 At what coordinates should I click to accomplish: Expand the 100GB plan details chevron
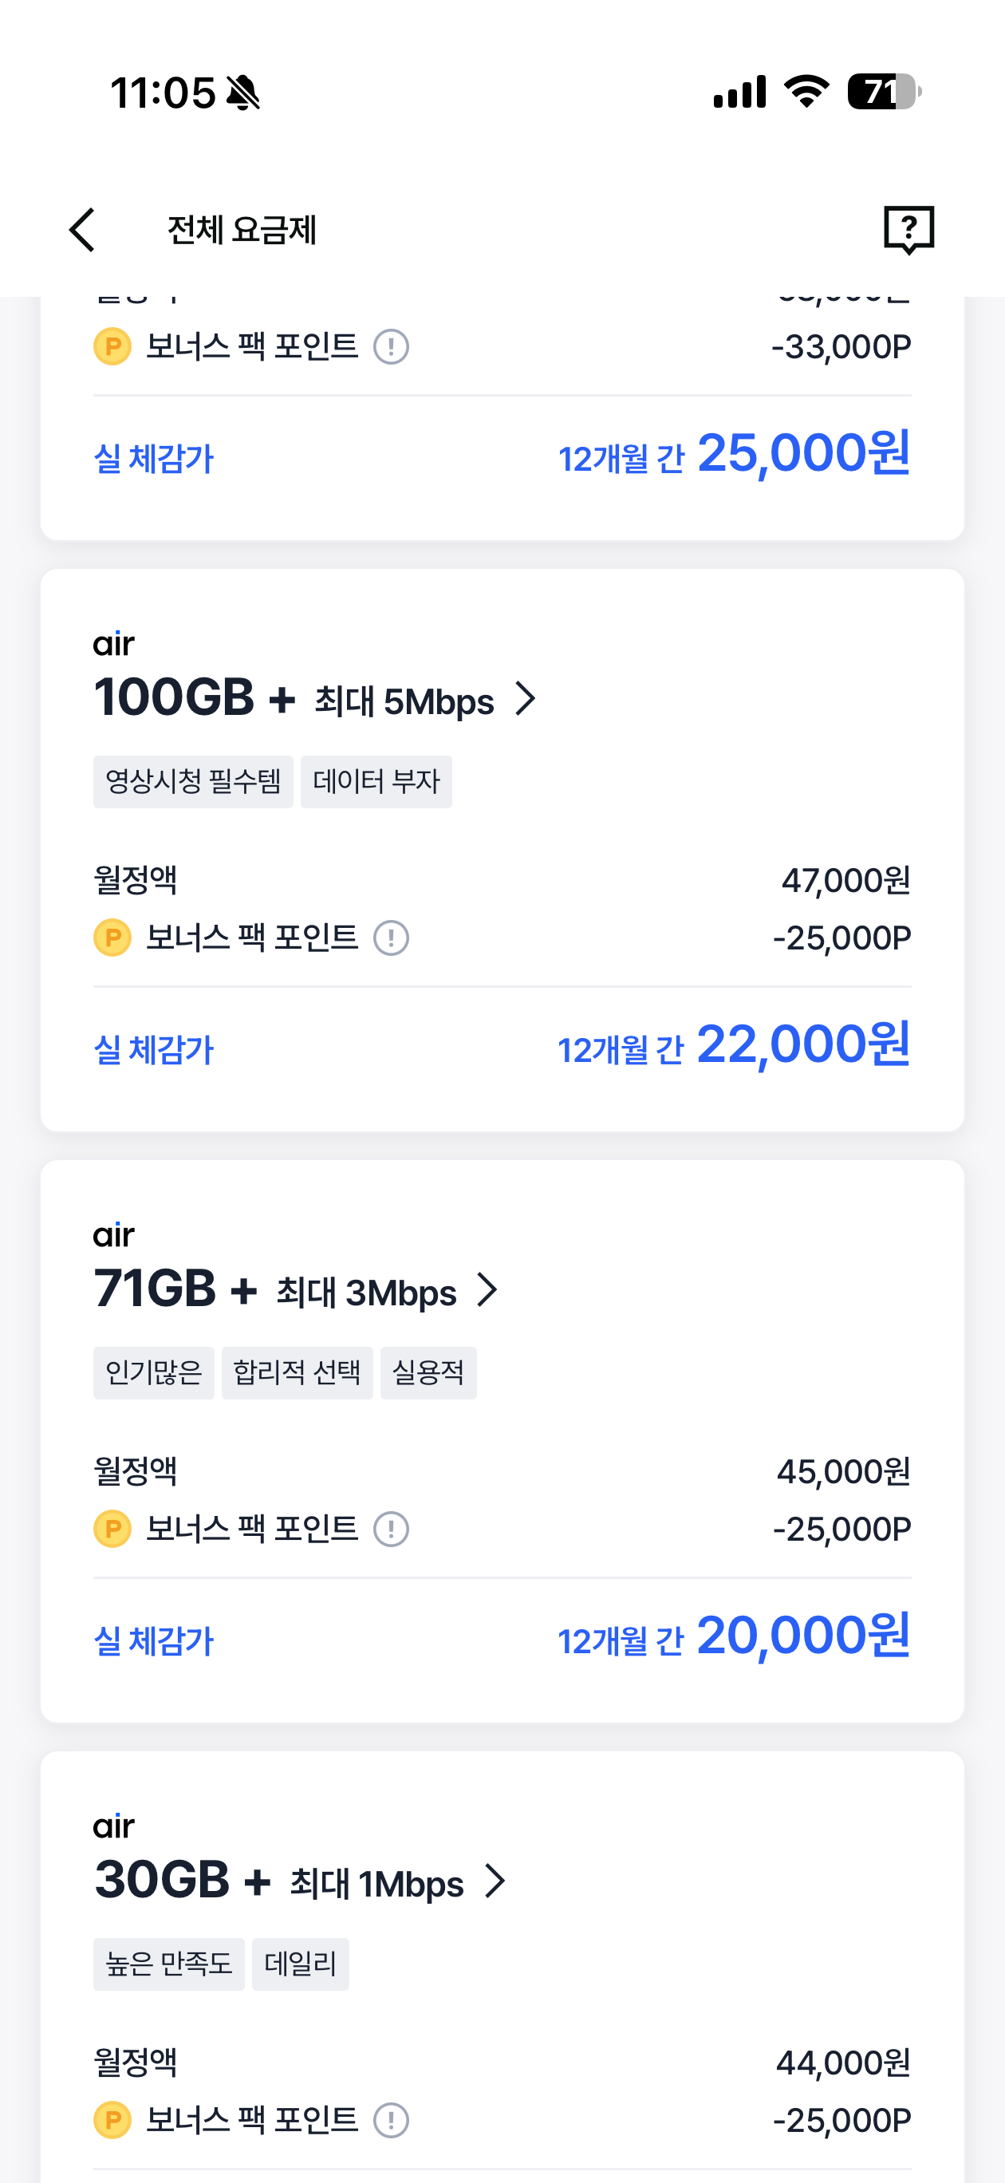coord(526,699)
